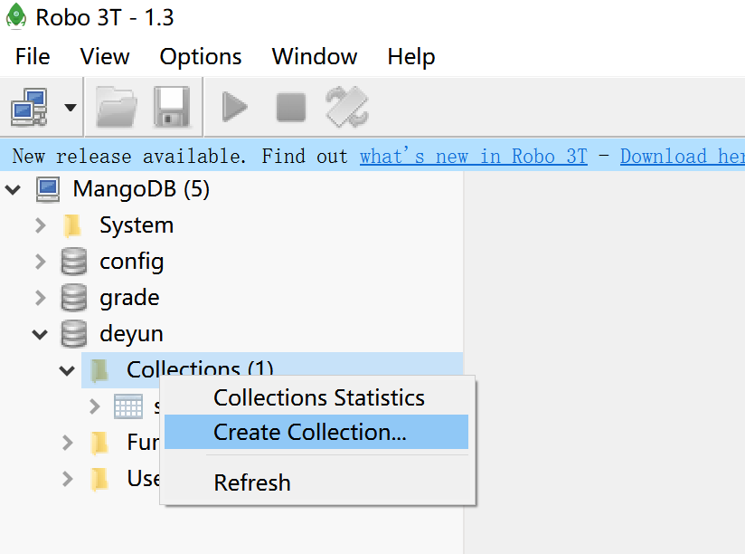745x554 pixels.
Task: Open the View menu
Action: pyautogui.click(x=105, y=57)
